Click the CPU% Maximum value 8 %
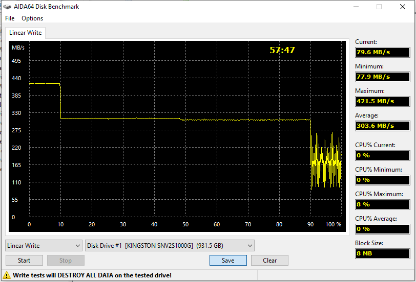416x282 pixels. click(x=383, y=204)
